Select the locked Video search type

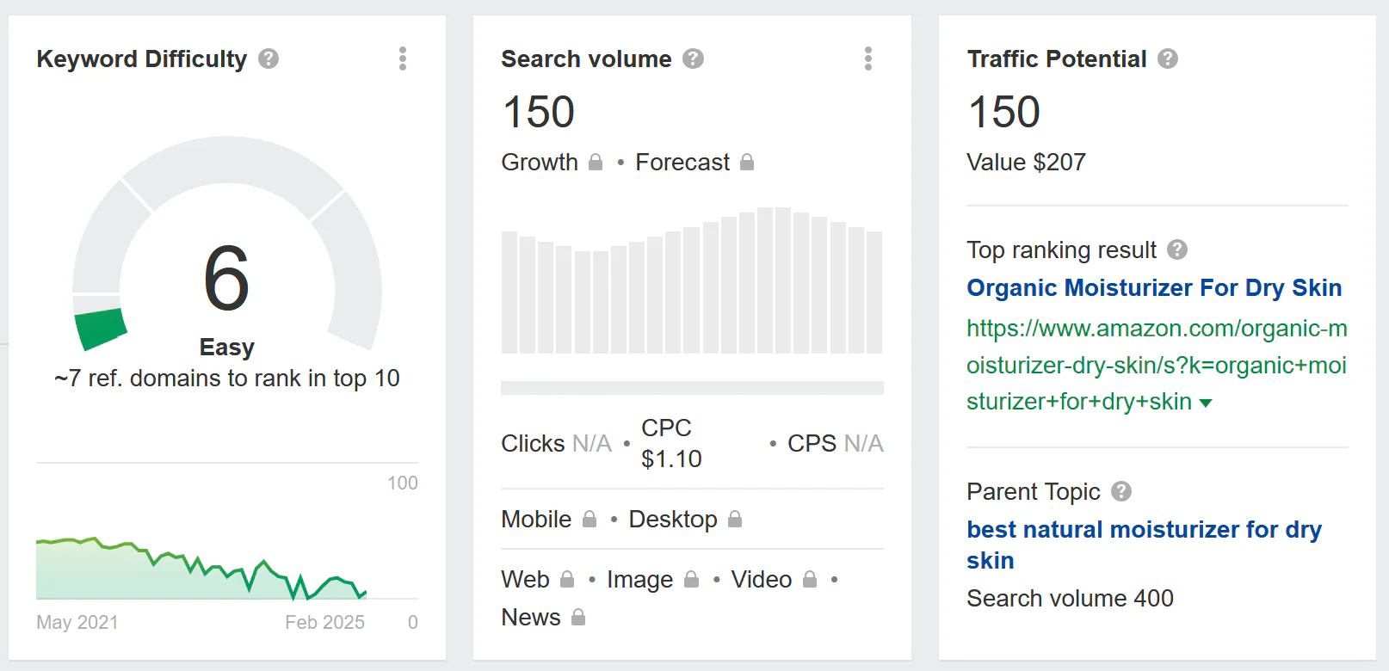(x=773, y=579)
